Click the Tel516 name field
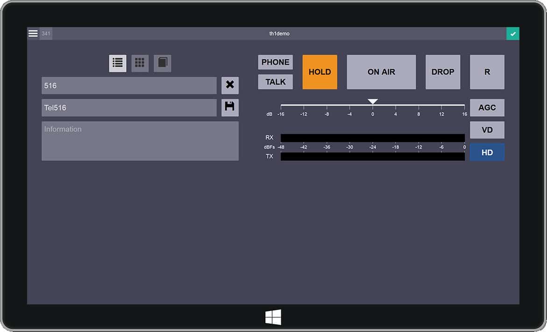 pyautogui.click(x=129, y=108)
